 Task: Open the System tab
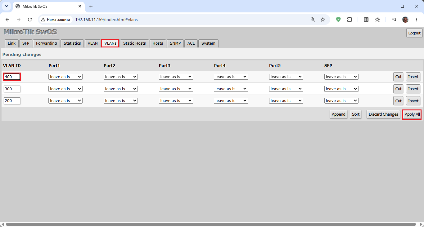[x=208, y=43]
